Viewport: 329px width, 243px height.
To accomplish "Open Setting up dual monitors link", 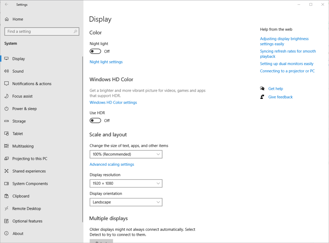I will pos(287,63).
